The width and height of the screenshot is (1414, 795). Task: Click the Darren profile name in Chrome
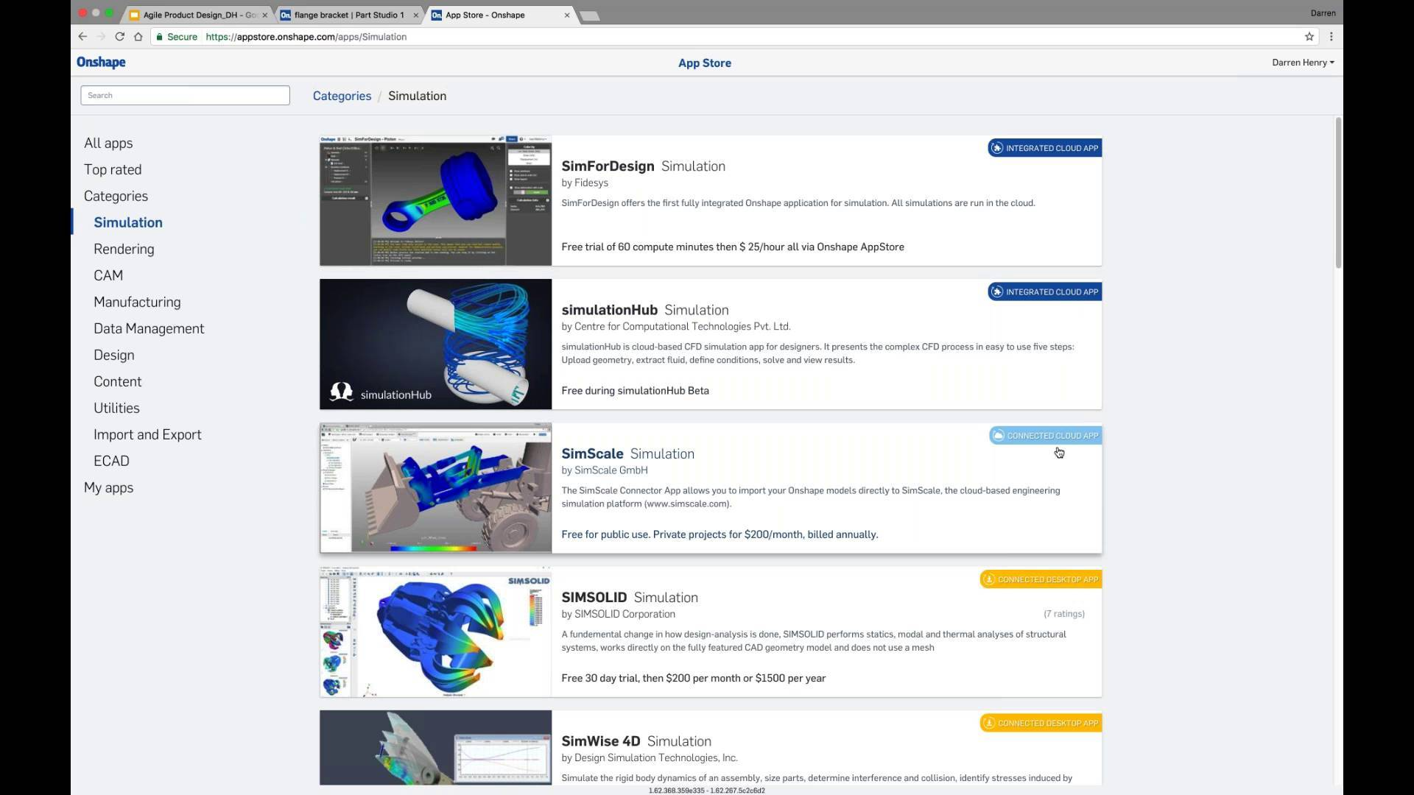[1323, 13]
